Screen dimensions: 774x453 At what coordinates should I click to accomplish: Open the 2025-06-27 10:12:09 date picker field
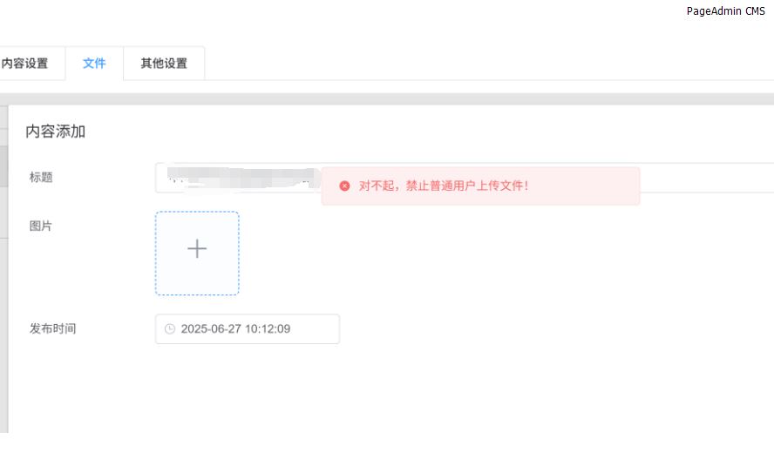248,329
